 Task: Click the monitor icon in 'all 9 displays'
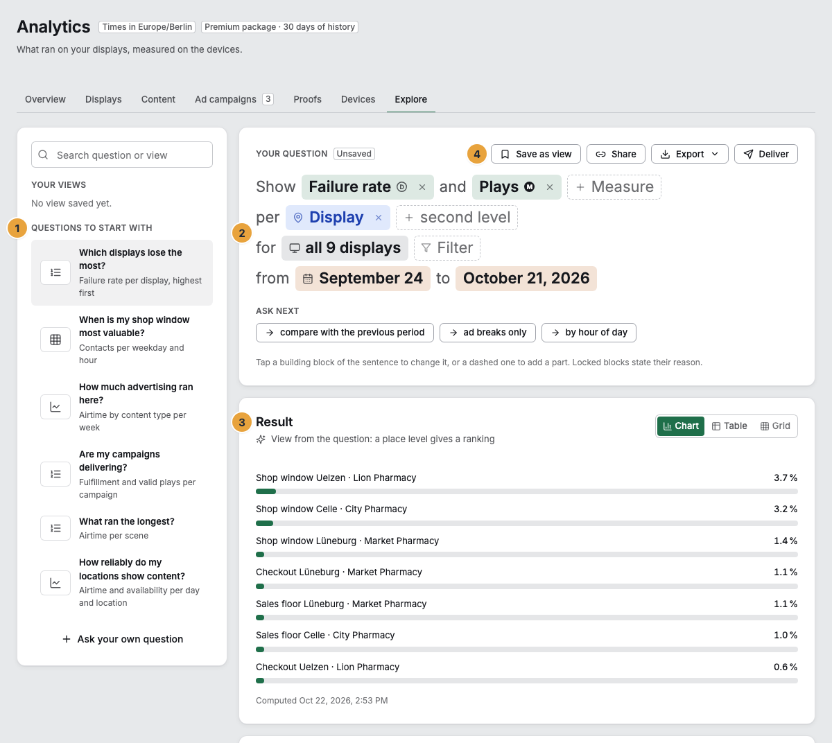point(295,248)
